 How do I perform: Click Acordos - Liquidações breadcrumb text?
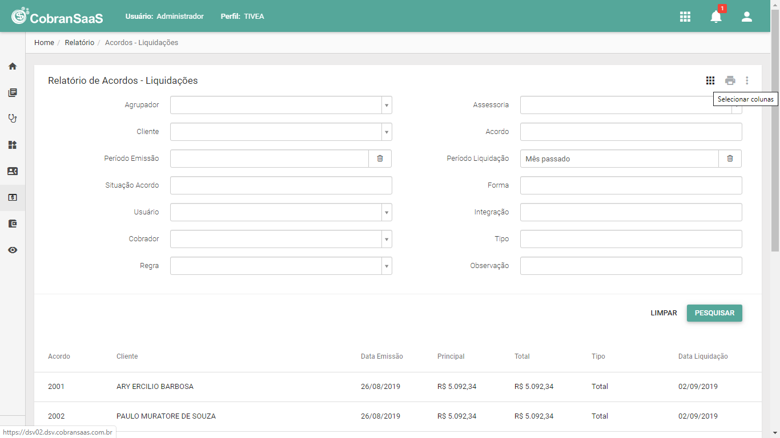pos(142,43)
